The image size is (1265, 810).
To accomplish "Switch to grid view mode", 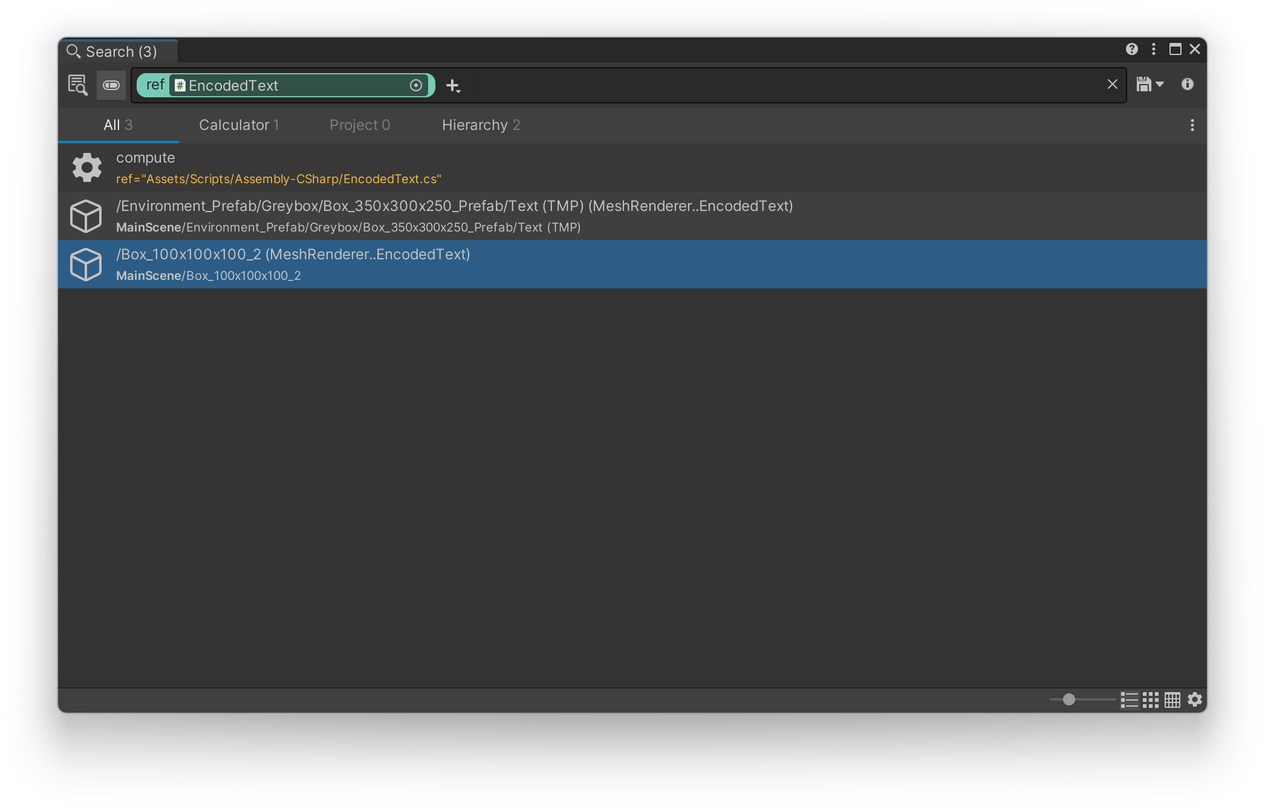I will 1151,700.
